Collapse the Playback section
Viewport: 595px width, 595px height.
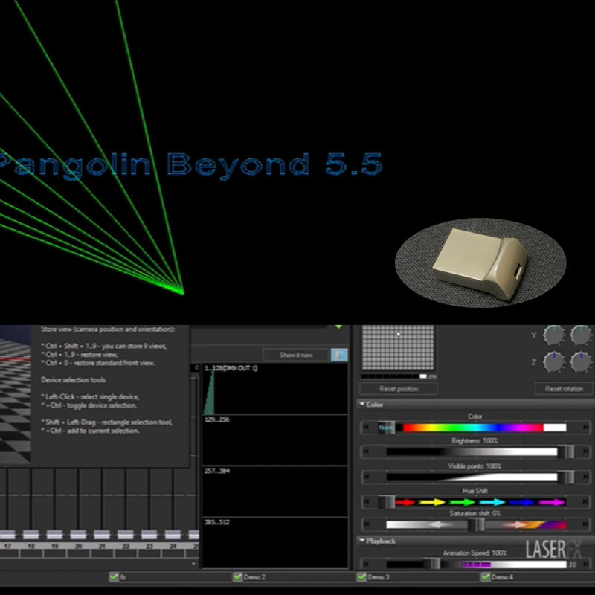pyautogui.click(x=362, y=541)
